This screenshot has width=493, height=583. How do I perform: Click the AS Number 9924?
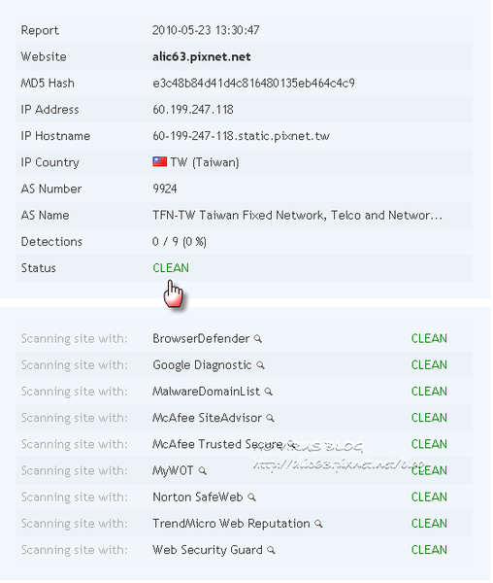pos(166,189)
